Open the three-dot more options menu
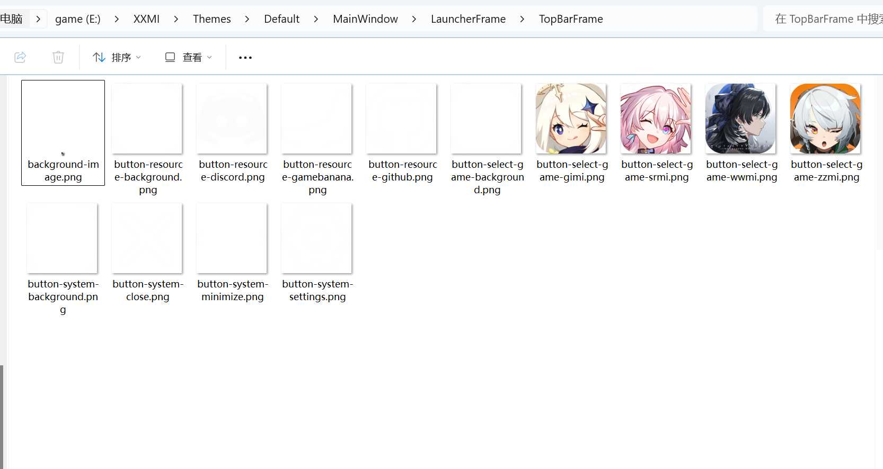 coord(245,57)
